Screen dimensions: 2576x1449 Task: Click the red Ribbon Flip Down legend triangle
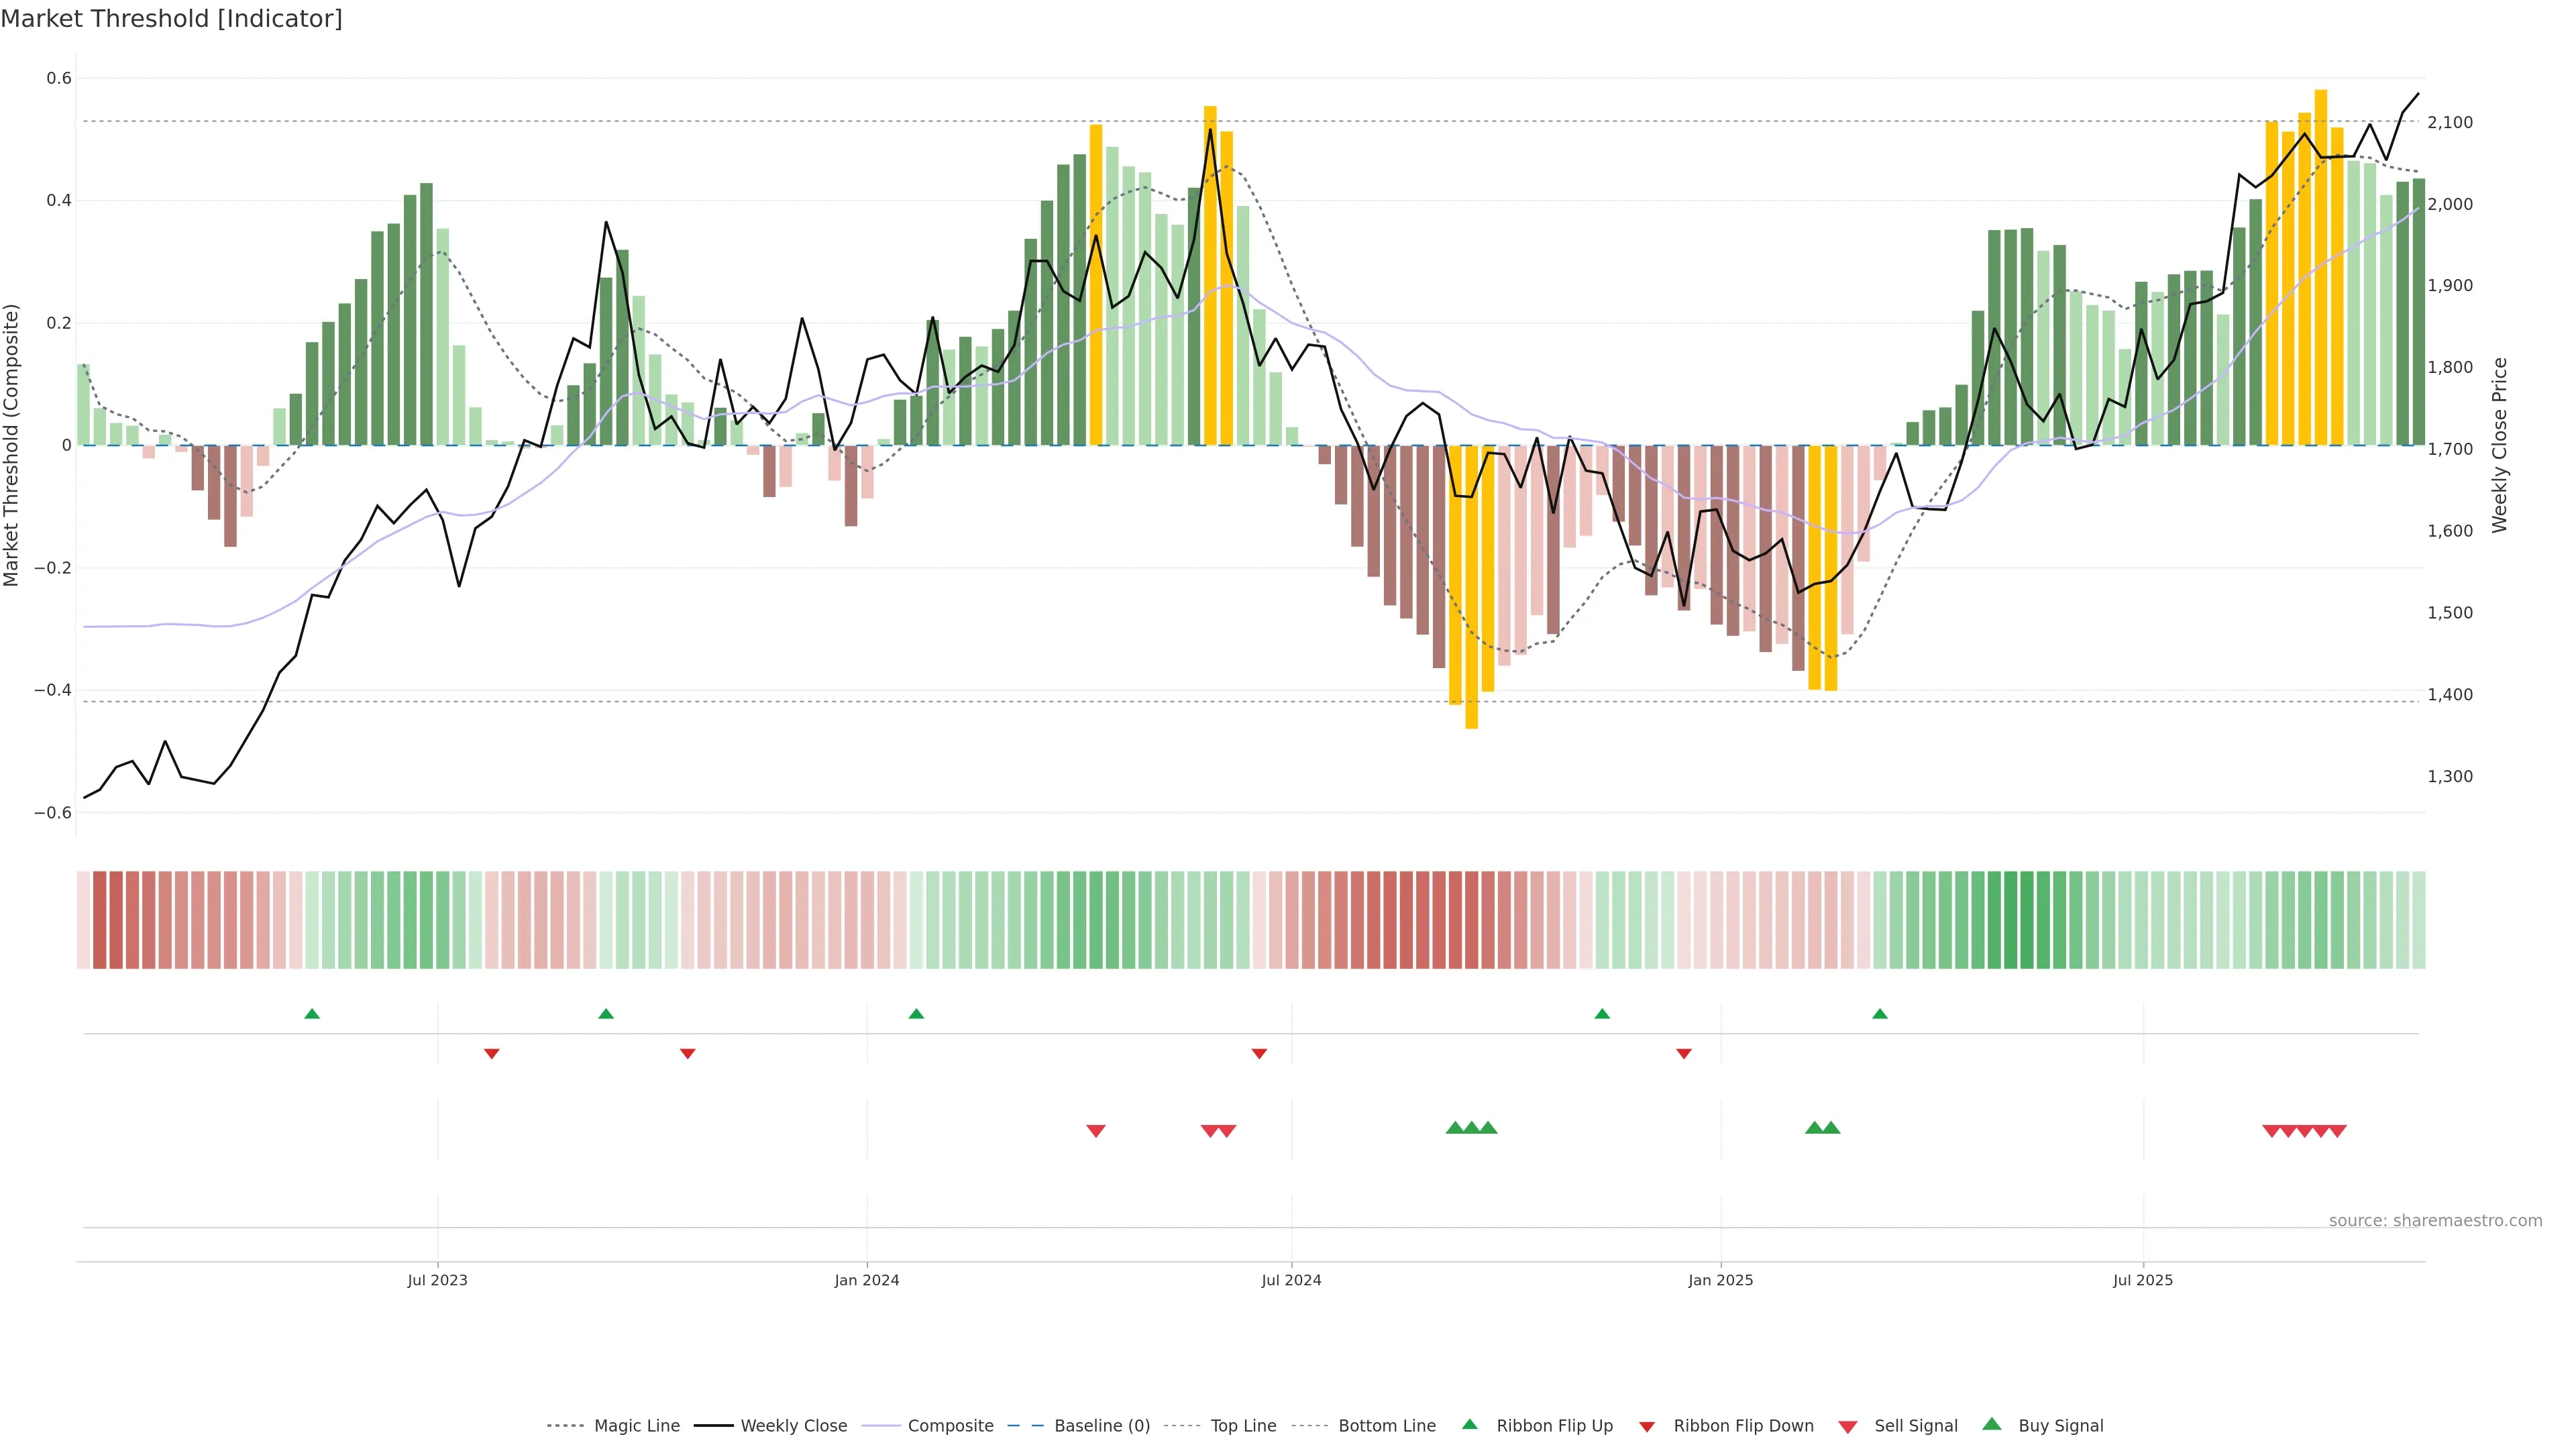coord(1647,1426)
